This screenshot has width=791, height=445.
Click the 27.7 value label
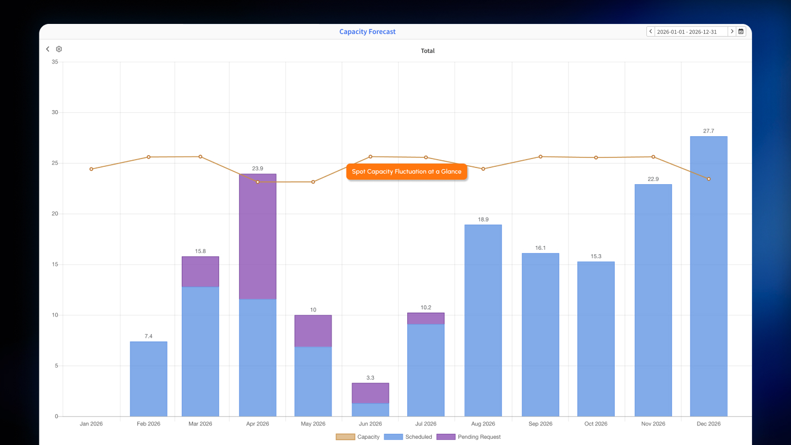(x=709, y=131)
